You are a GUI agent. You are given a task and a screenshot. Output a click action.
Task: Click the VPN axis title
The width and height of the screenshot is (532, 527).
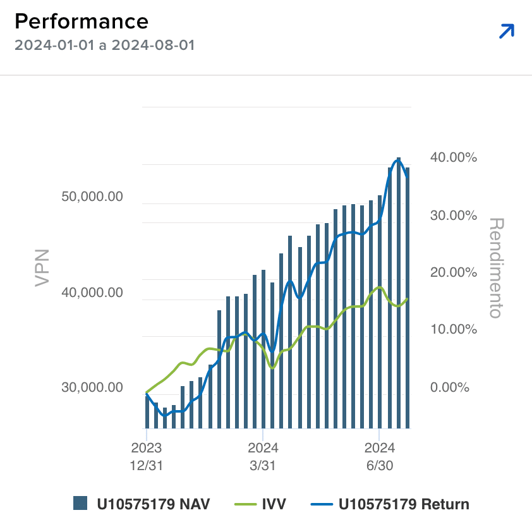(42, 267)
